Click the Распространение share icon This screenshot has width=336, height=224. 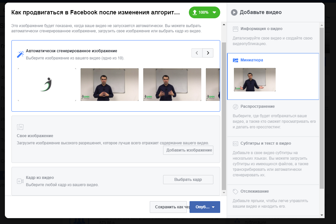(x=235, y=107)
